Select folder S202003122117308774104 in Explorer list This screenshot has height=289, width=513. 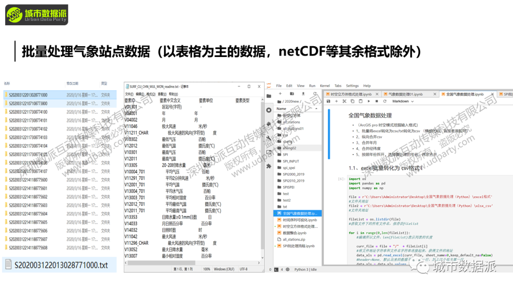[59, 146]
